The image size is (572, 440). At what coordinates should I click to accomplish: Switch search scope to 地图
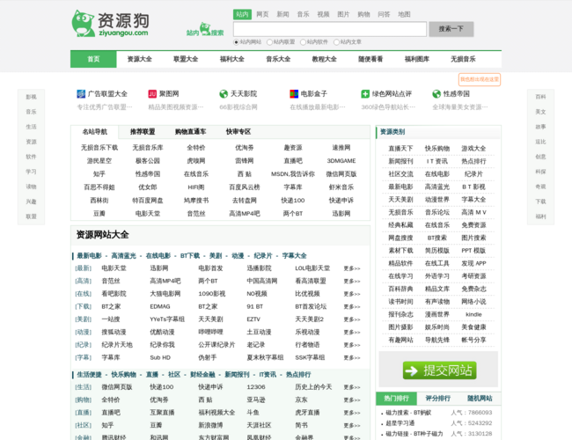(404, 14)
